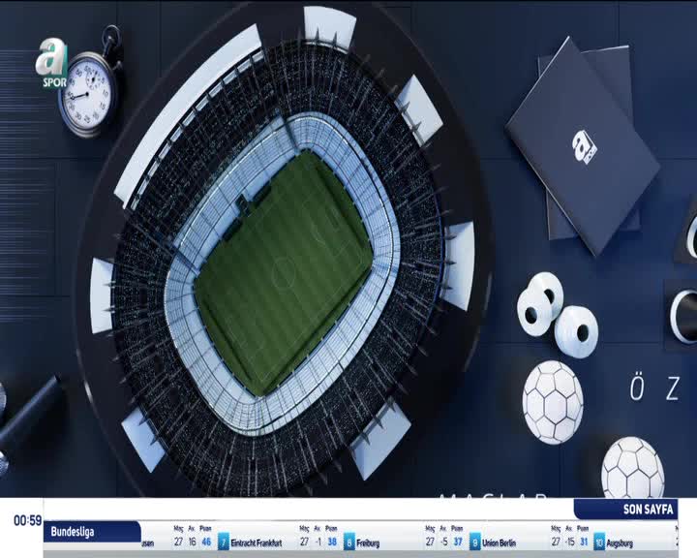Click the rank 9 badge beside Union Berlin
Viewport: 697px width, 558px height.
[x=475, y=542]
